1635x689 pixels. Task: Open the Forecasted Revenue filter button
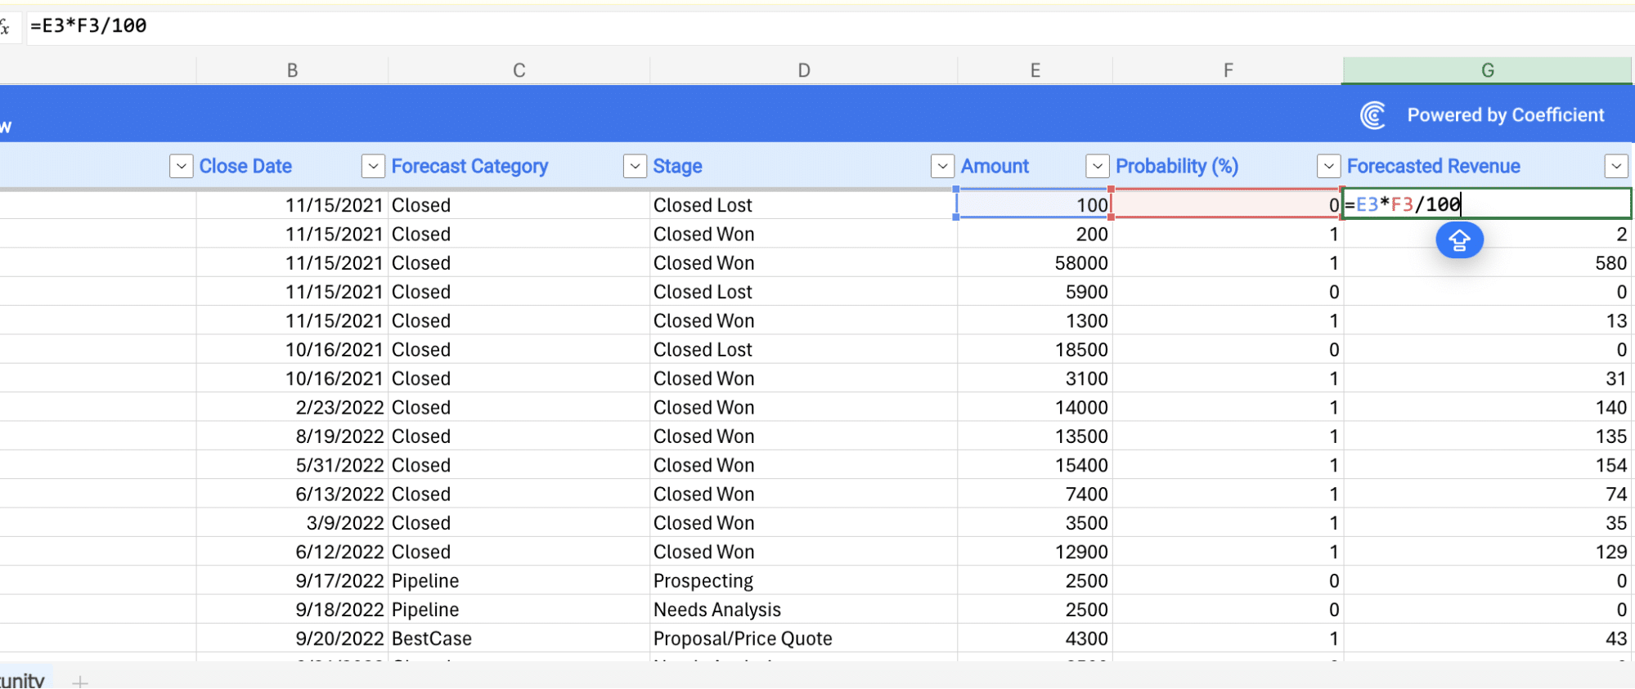pyautogui.click(x=1615, y=166)
